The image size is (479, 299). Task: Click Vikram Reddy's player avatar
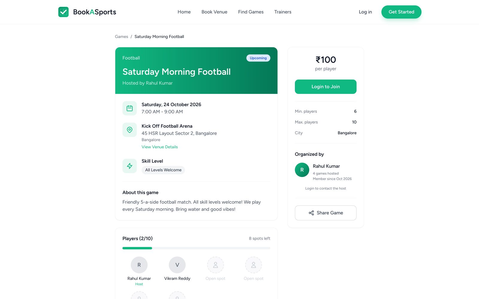coord(177,265)
